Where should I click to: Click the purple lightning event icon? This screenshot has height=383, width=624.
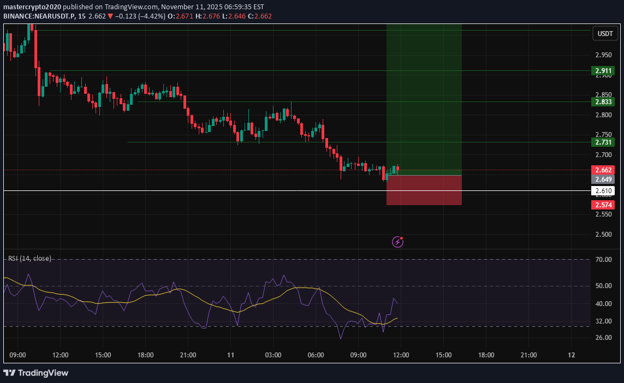pyautogui.click(x=398, y=242)
